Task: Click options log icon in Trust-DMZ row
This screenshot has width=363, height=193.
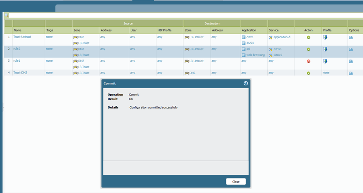Action: click(x=351, y=73)
